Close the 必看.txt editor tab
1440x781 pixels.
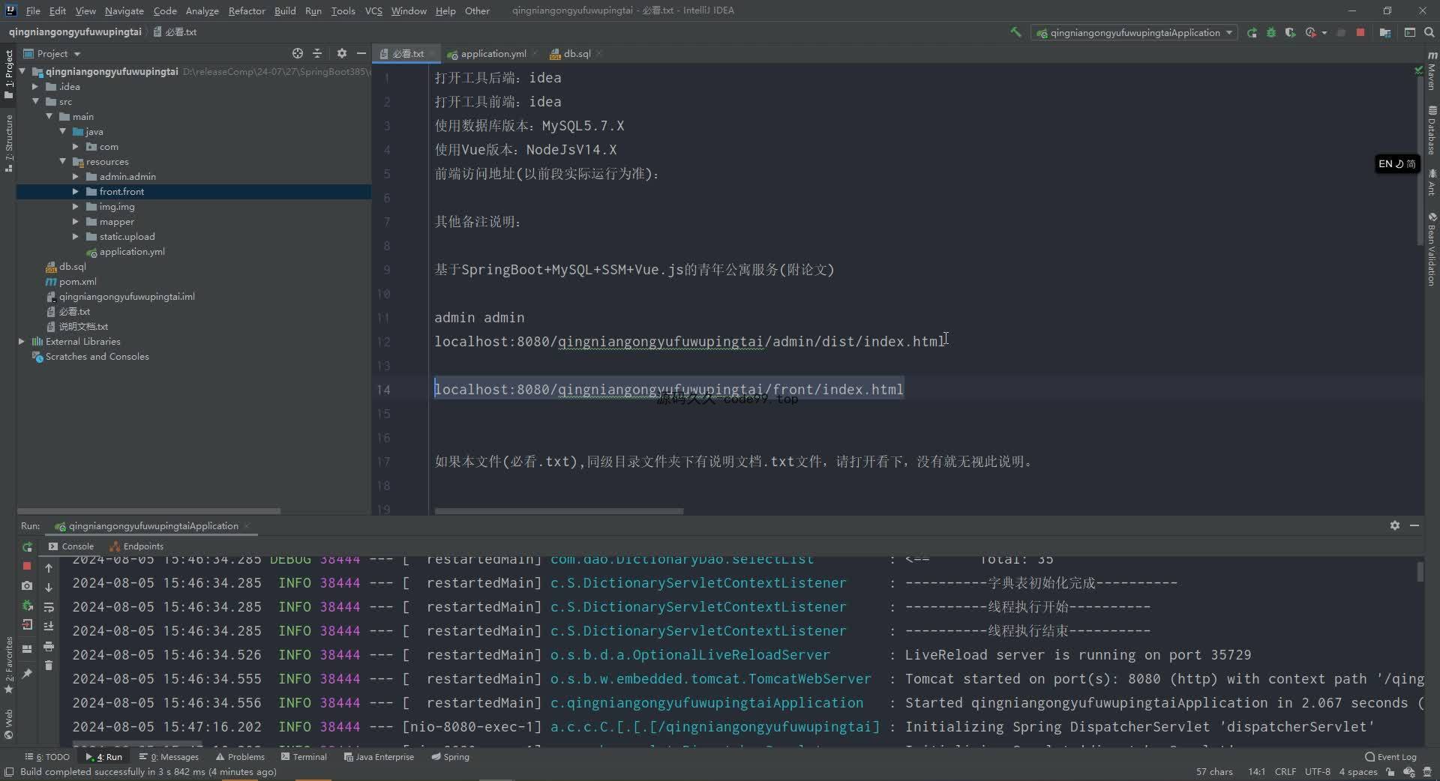(x=433, y=54)
